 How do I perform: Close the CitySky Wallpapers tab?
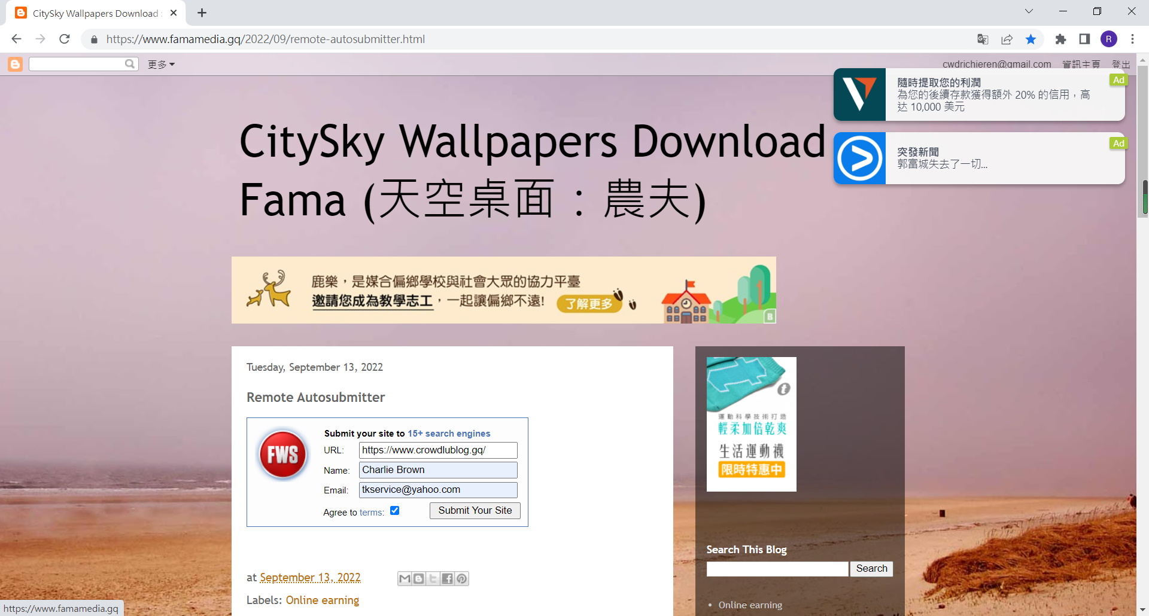(x=174, y=13)
